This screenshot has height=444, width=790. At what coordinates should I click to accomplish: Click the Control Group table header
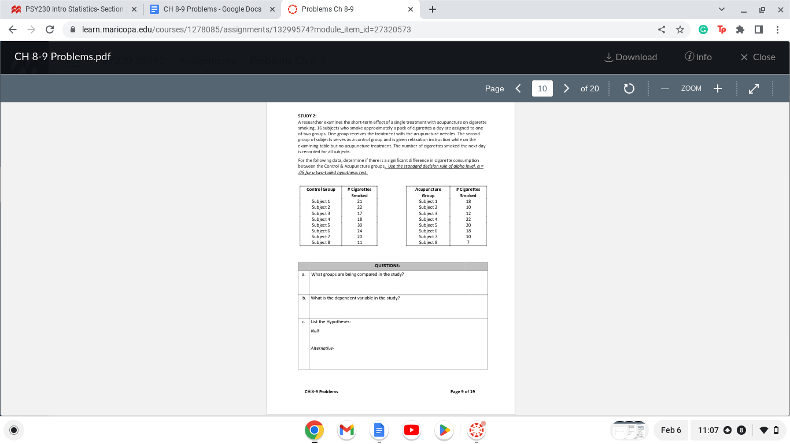321,189
